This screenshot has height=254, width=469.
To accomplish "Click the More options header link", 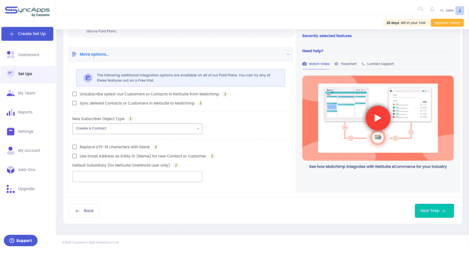I will click(x=94, y=54).
